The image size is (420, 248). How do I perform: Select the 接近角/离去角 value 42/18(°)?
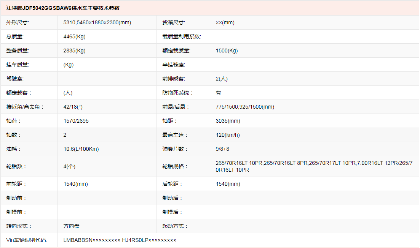(x=73, y=107)
